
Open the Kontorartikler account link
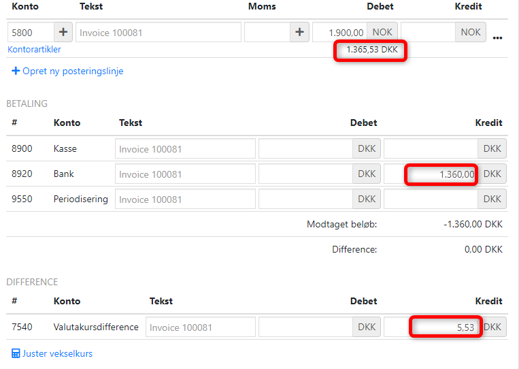[x=34, y=50]
